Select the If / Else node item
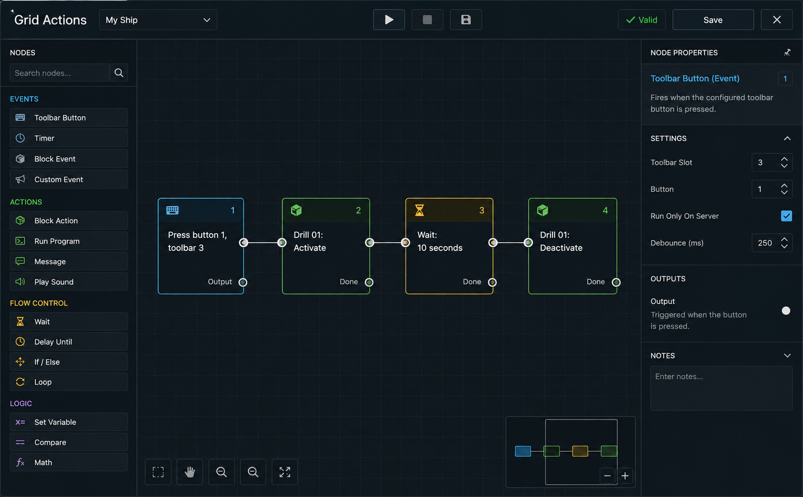The image size is (803, 497). tap(69, 362)
